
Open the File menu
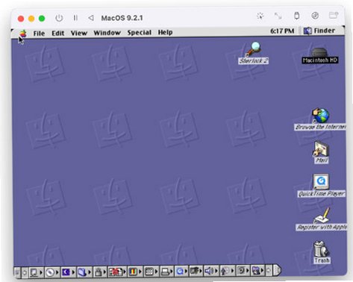tap(39, 34)
